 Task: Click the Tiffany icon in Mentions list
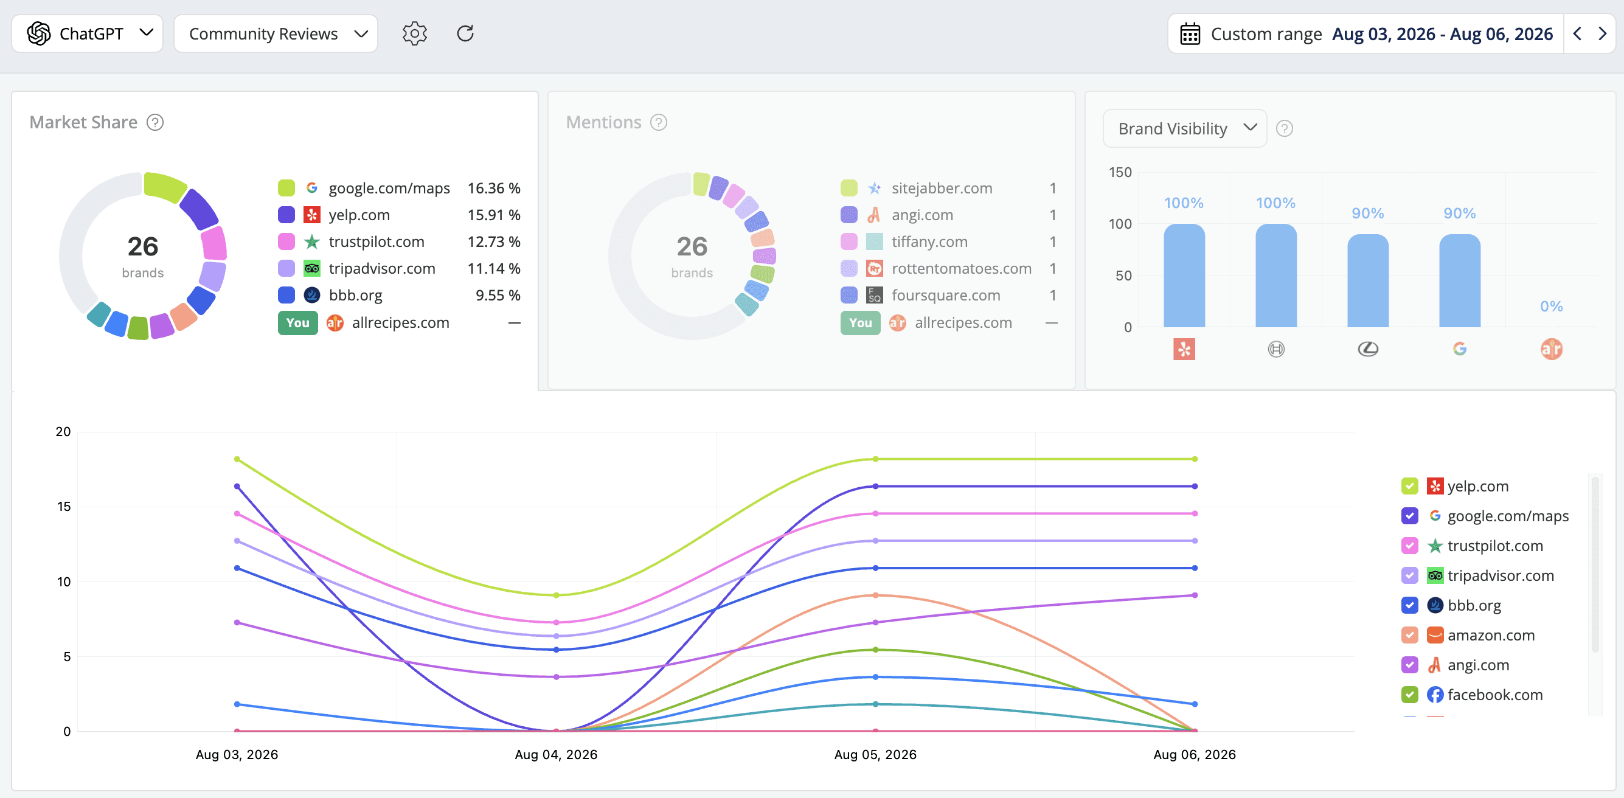(875, 241)
